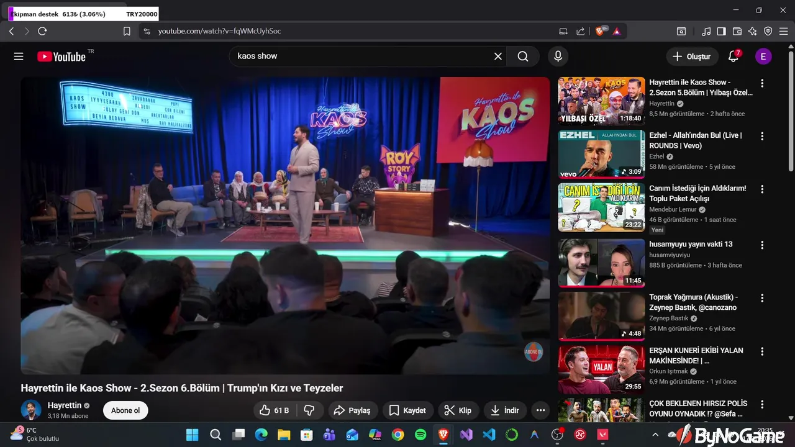Open the Brave Wallet icon
This screenshot has height=447, width=795.
pyautogui.click(x=737, y=31)
